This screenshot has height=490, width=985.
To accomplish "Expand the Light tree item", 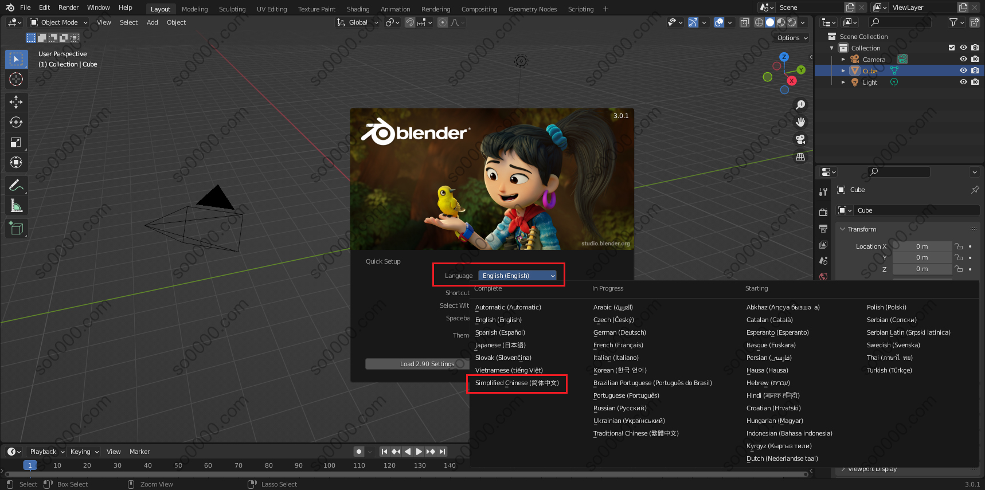I will [x=843, y=82].
